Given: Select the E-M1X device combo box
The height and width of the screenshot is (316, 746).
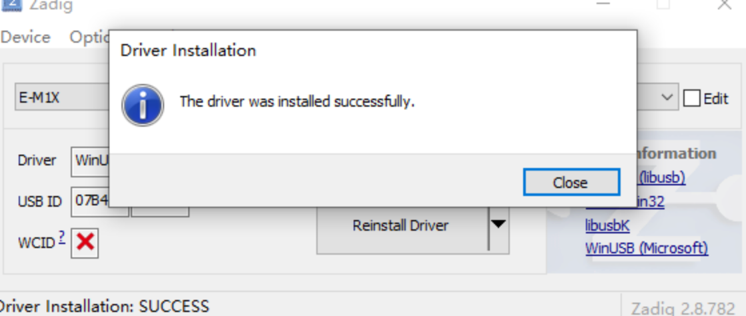Looking at the screenshot, I should 62,98.
